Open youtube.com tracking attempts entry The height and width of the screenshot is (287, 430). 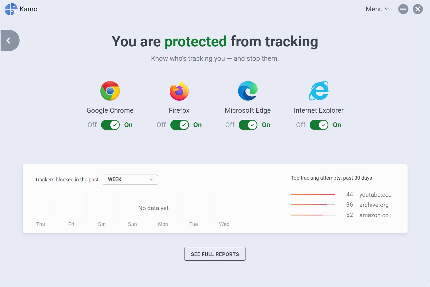[x=376, y=195]
